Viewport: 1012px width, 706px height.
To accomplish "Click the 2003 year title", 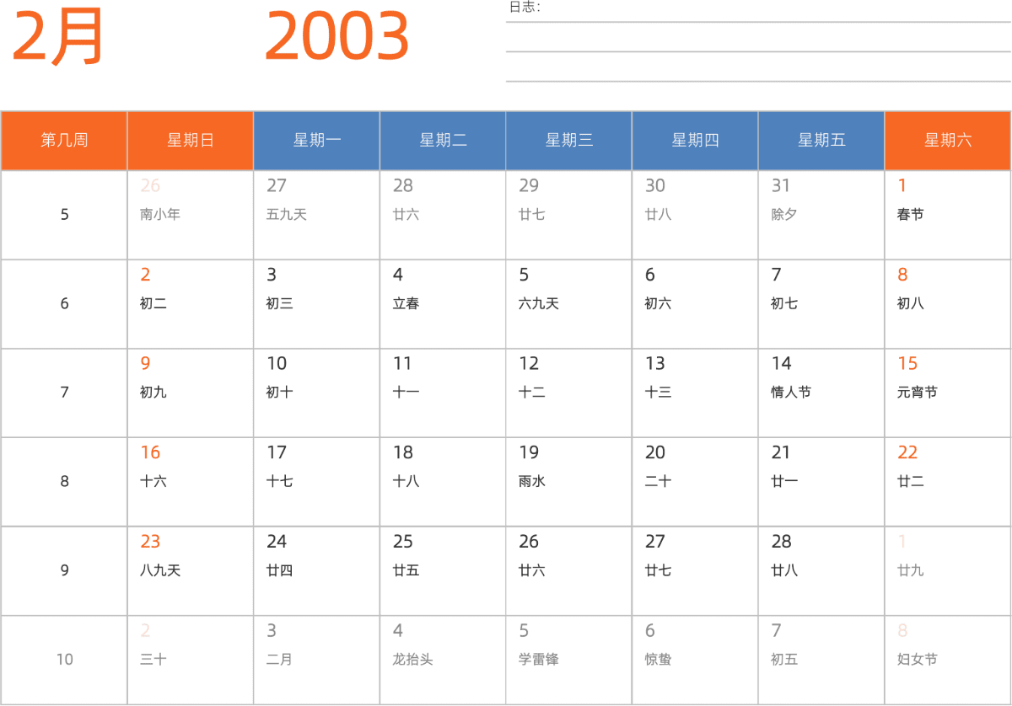I will (x=336, y=37).
